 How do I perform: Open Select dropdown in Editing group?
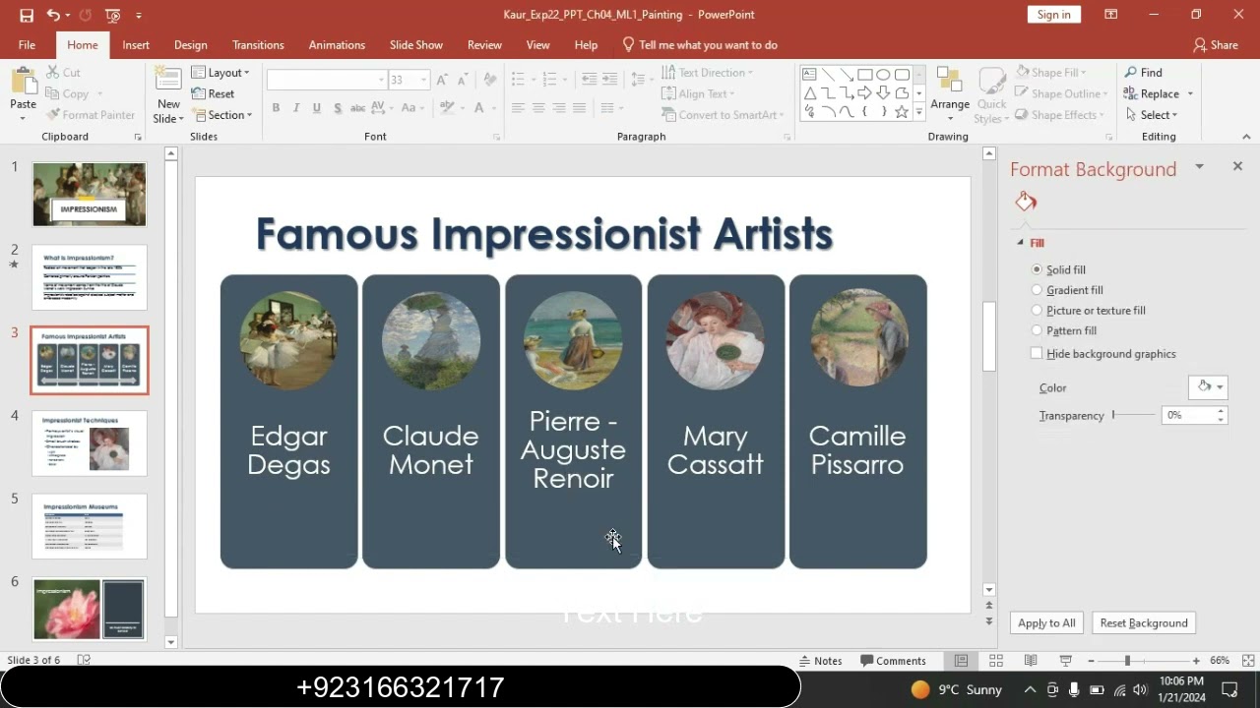[x=1152, y=115]
